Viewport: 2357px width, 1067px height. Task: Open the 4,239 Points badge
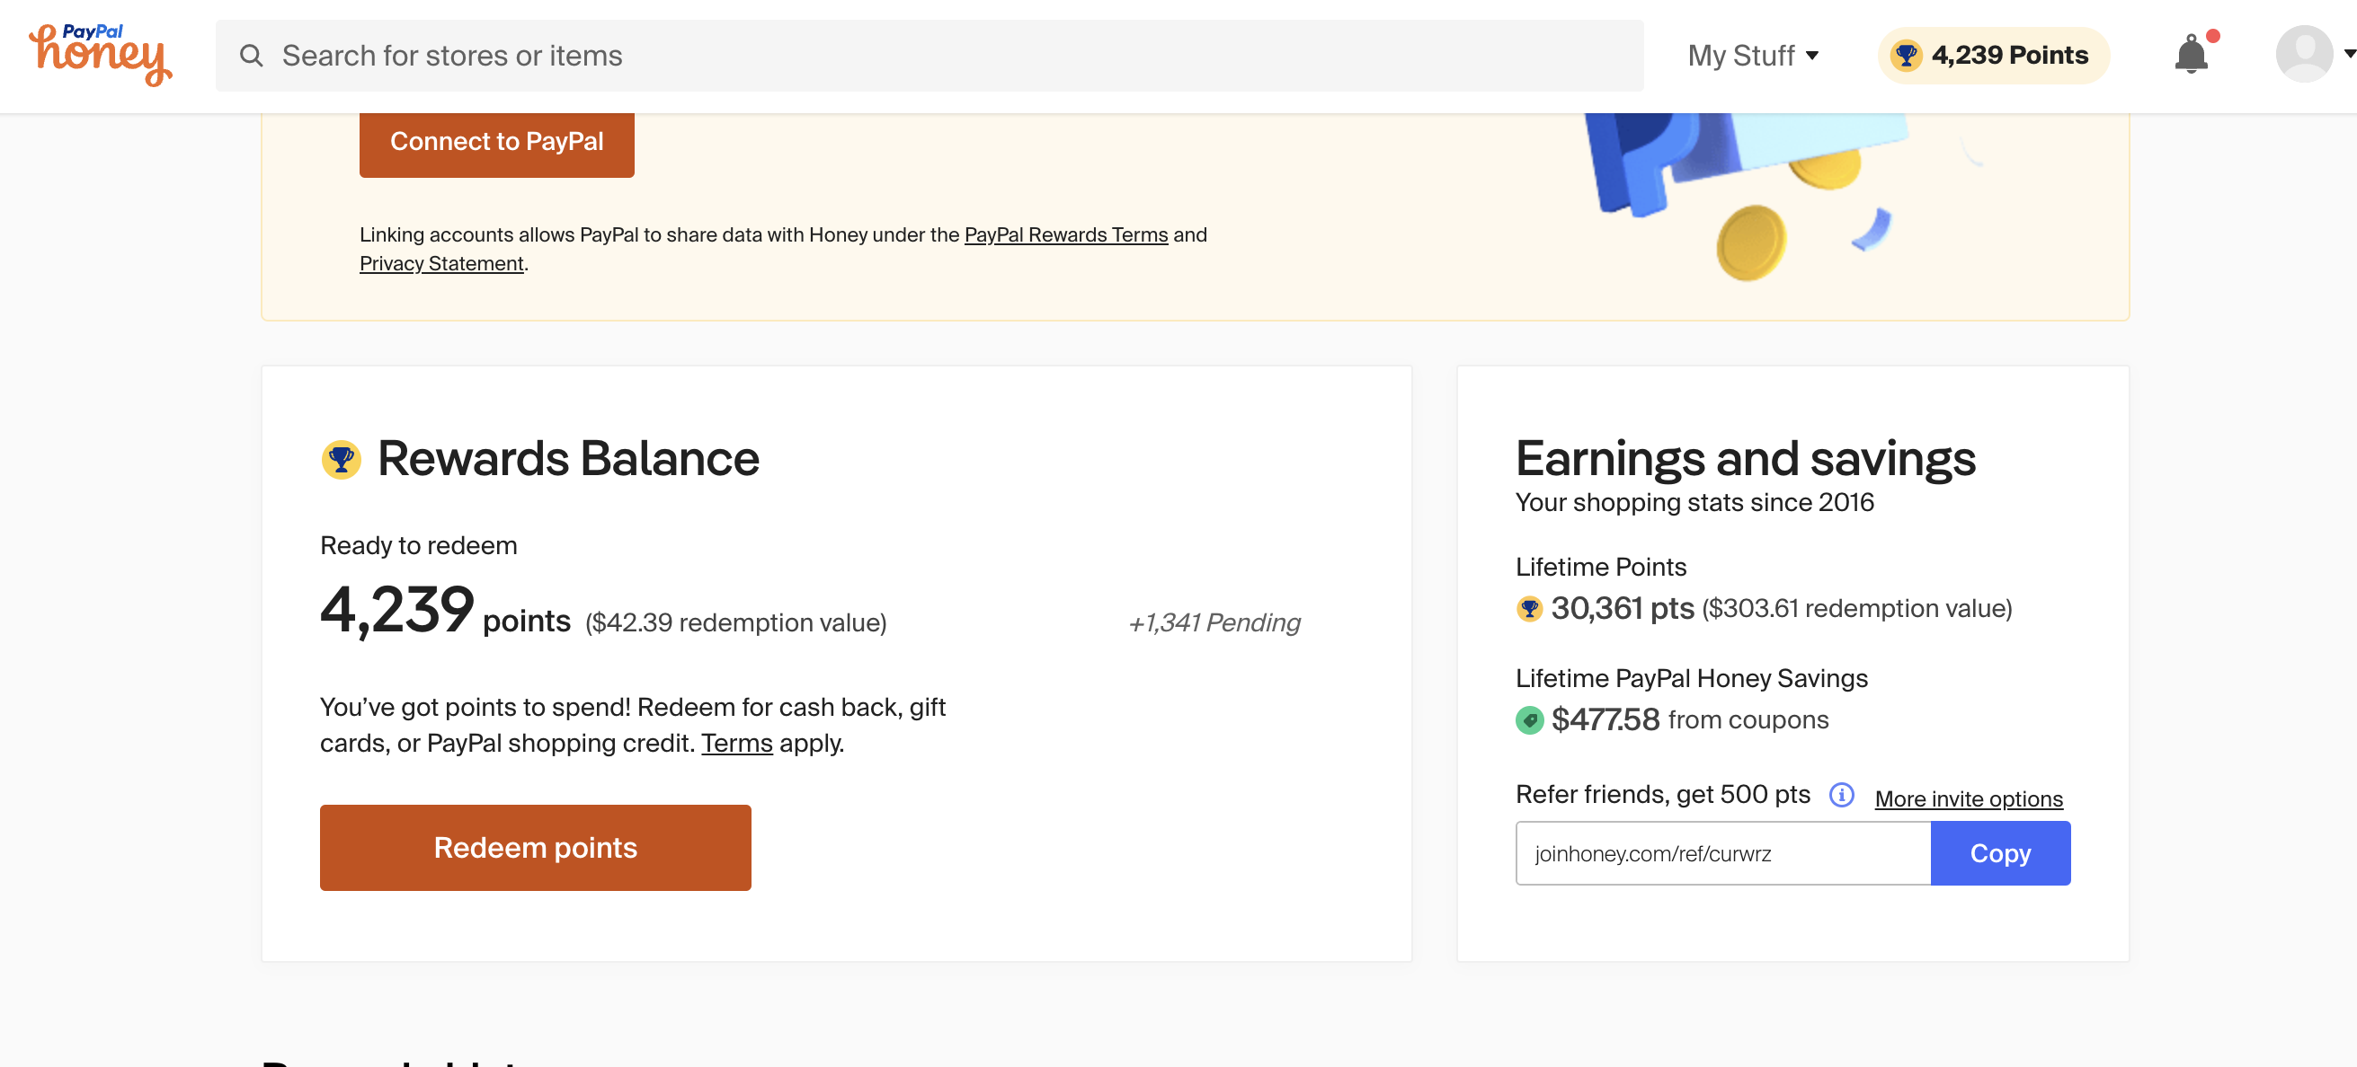(1994, 56)
